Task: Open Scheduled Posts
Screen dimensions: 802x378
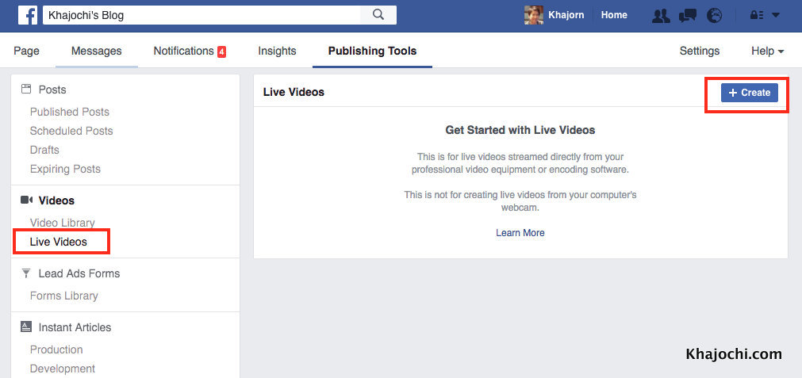Action: (71, 131)
